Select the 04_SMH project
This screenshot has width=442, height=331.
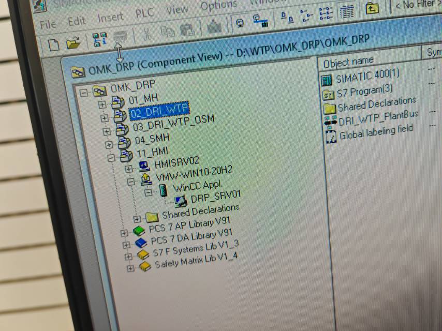click(x=152, y=139)
